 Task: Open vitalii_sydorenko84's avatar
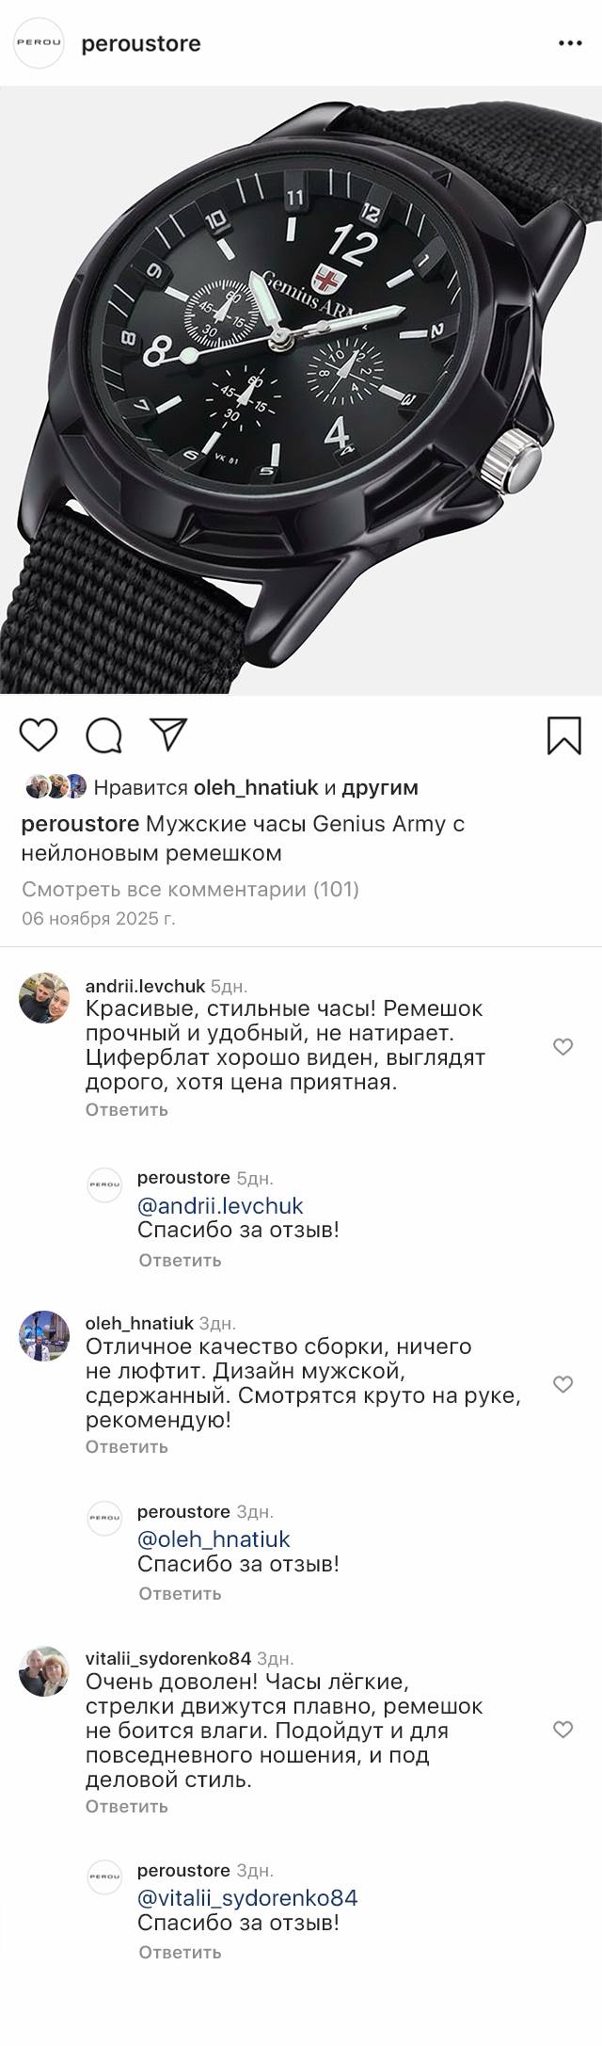coord(44,1672)
